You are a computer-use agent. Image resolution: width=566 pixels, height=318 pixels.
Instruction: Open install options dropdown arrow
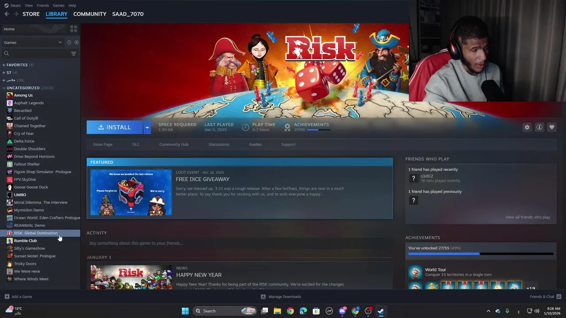147,127
